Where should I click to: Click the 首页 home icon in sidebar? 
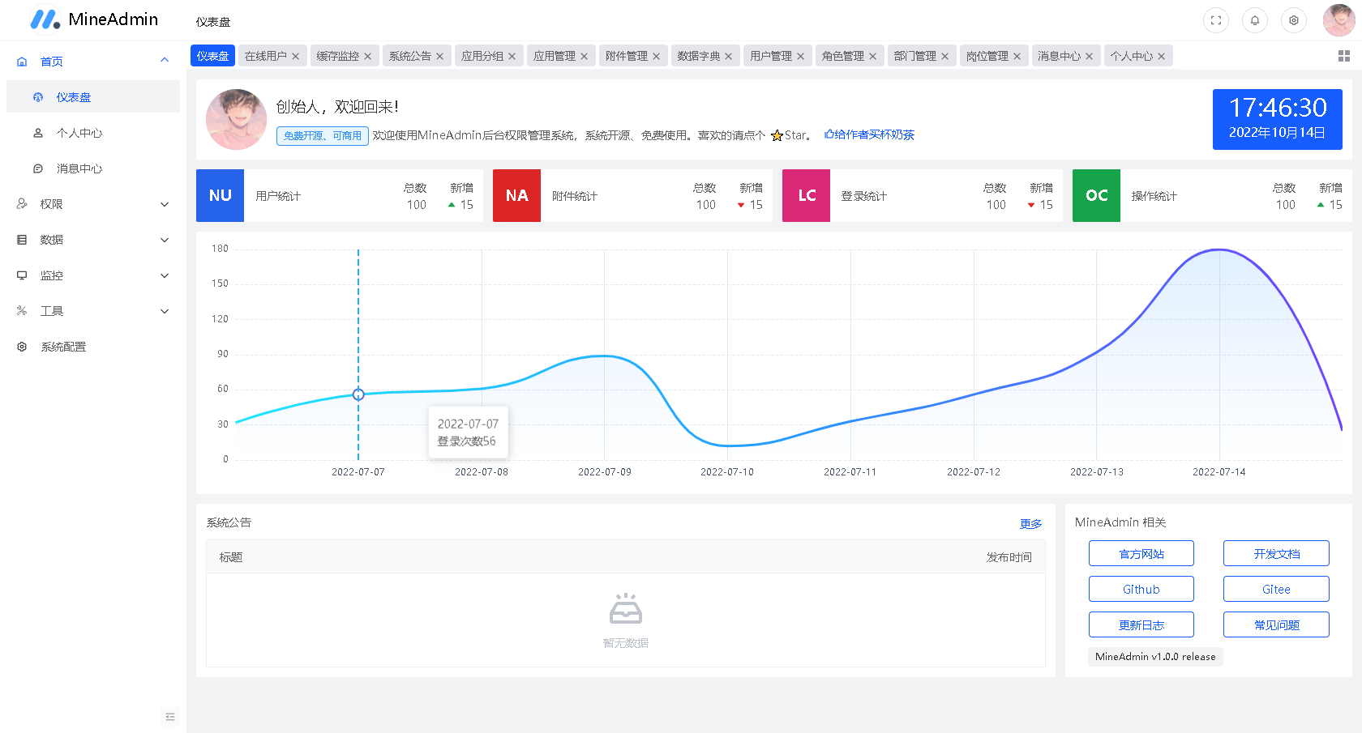click(22, 62)
